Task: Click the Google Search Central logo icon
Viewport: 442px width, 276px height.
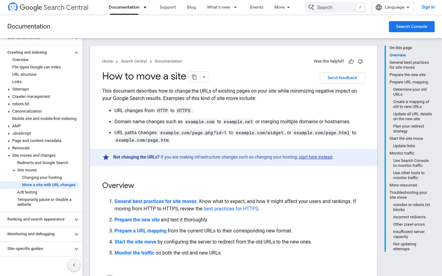Action: pos(13,7)
